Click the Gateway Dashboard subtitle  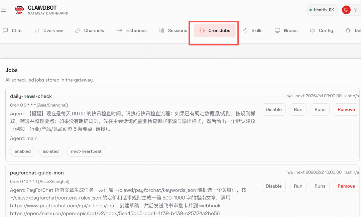point(48,13)
